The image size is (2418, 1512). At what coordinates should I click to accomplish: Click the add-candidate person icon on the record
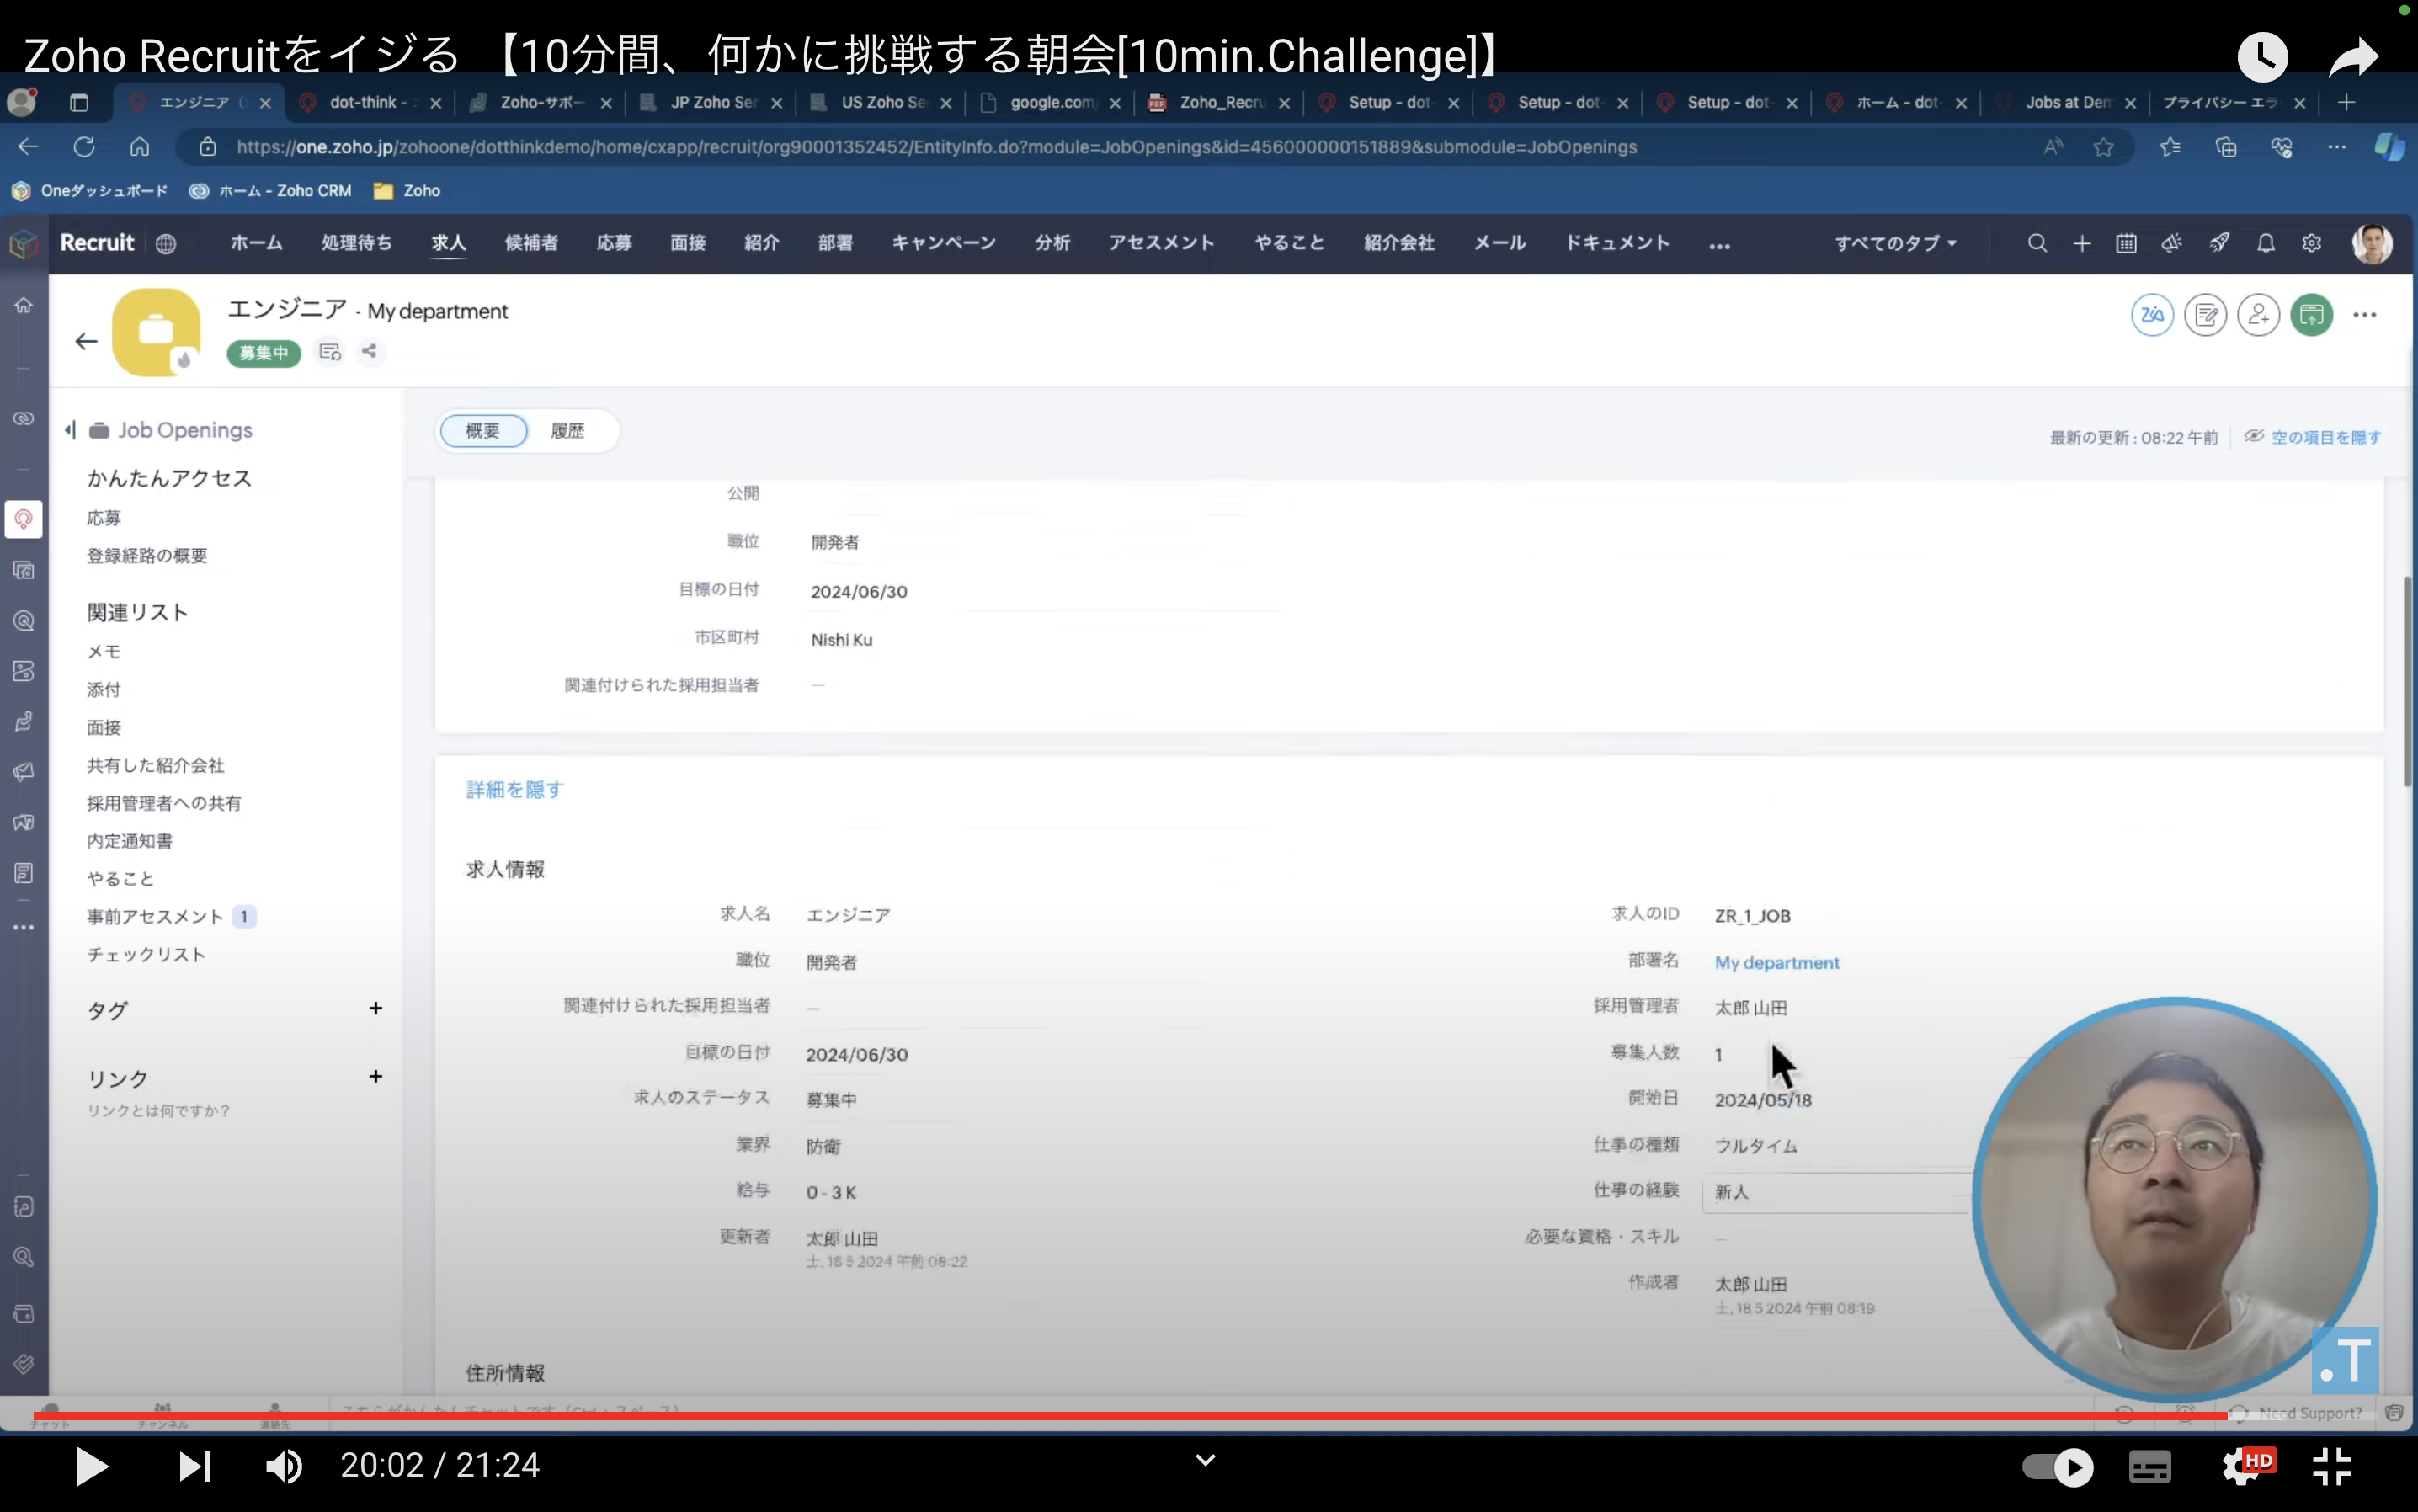[2259, 314]
